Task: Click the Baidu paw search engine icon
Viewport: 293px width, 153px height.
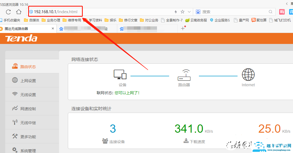Action: [198, 12]
